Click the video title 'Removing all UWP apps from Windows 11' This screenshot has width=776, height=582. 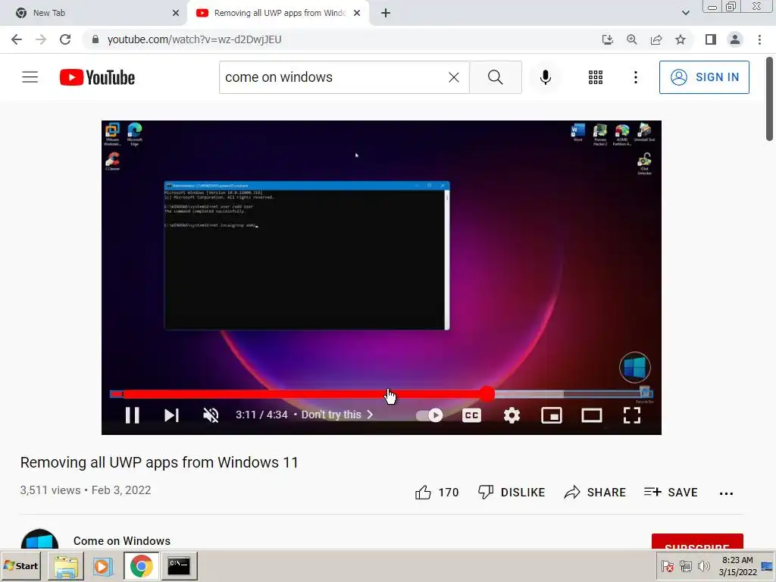(x=159, y=462)
